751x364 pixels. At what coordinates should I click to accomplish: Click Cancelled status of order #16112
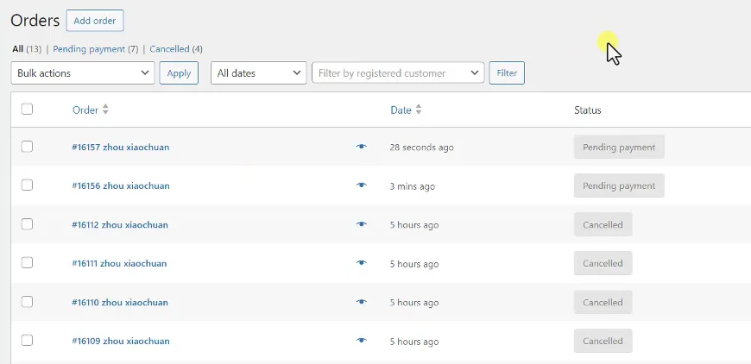(603, 224)
